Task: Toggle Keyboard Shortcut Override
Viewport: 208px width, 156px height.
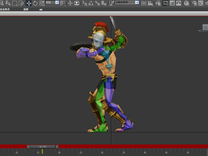Action: pyautogui.click(x=77, y=3)
